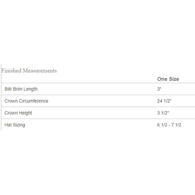The image size is (195, 195).
Task: Click the Bill/ Brim Length row label
Action: click(21, 89)
